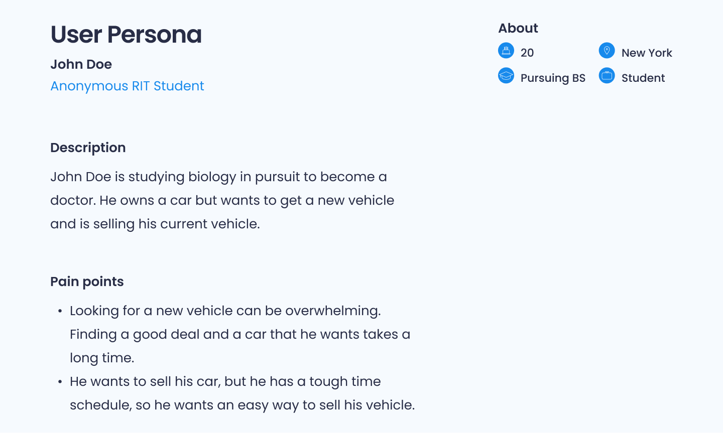Click the location pin icon
This screenshot has height=433, width=723.
pos(607,51)
